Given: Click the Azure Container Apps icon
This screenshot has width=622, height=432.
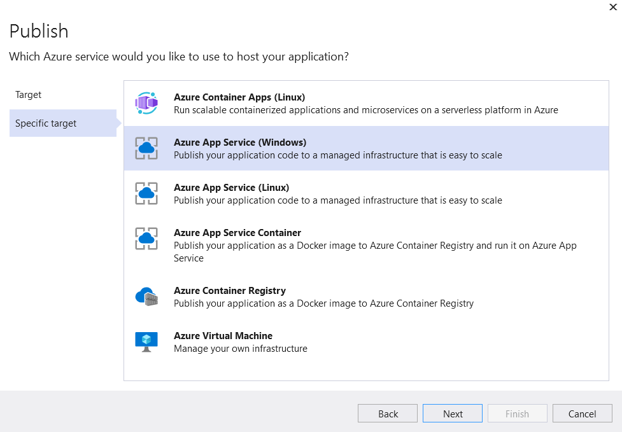Looking at the screenshot, I should click(x=146, y=103).
